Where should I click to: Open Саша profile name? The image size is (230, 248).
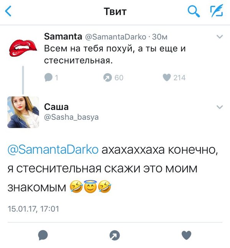56,107
